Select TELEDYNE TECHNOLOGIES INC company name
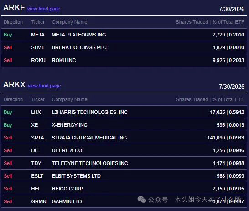This screenshot has width=249, height=211. click(90, 163)
